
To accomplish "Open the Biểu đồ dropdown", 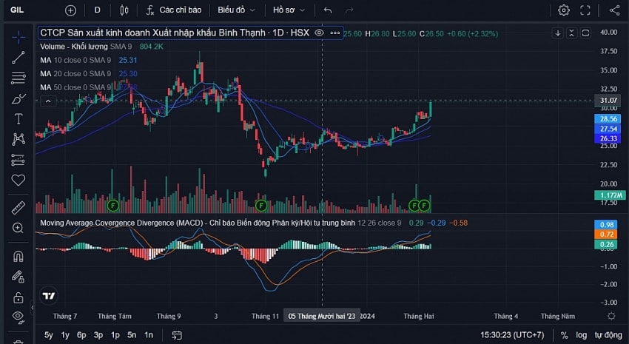I will tap(236, 10).
